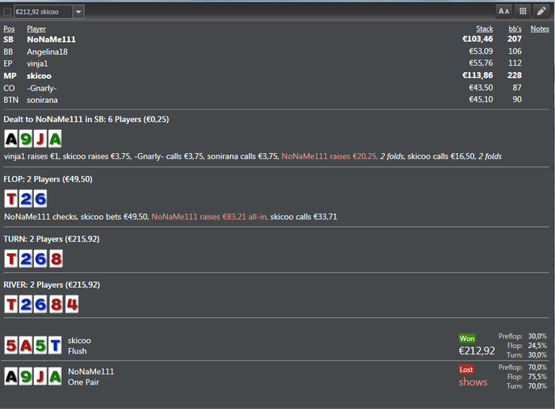The height and width of the screenshot is (409, 555).
Task: Click the pencil edit icon
Action: coord(542,11)
